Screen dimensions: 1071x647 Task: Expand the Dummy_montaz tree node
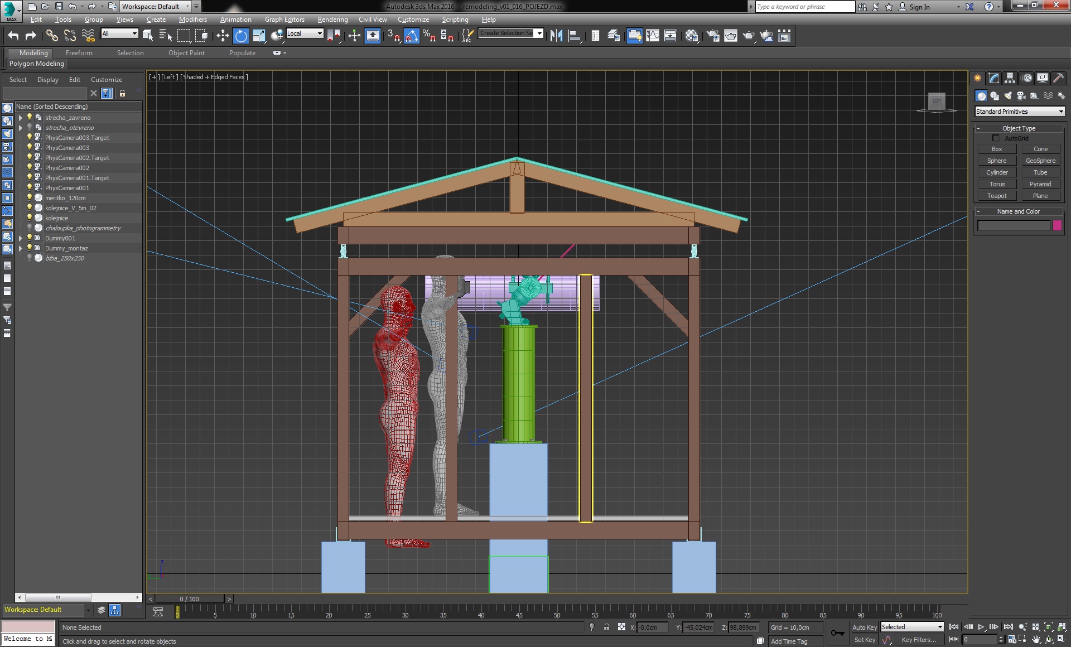(x=21, y=248)
